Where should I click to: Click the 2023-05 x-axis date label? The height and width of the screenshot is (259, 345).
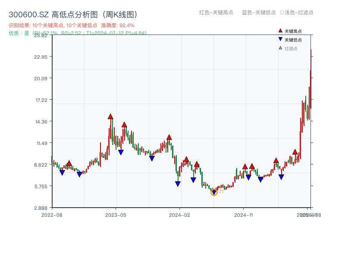pyautogui.click(x=116, y=215)
